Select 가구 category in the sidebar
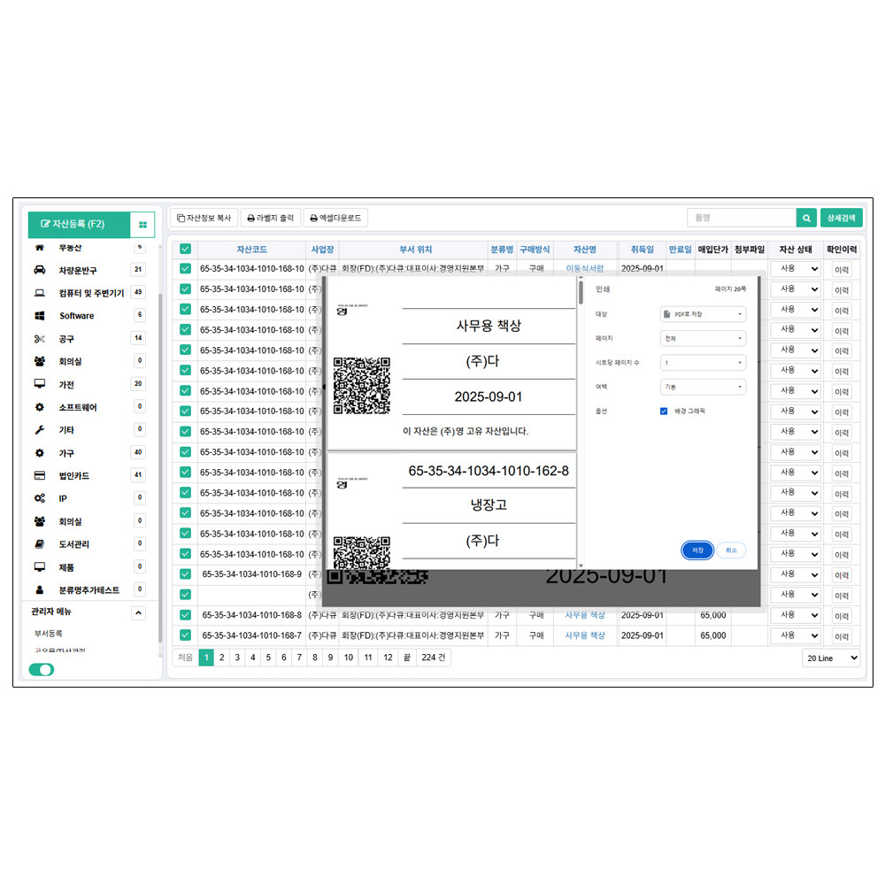The image size is (885, 885). (67, 453)
